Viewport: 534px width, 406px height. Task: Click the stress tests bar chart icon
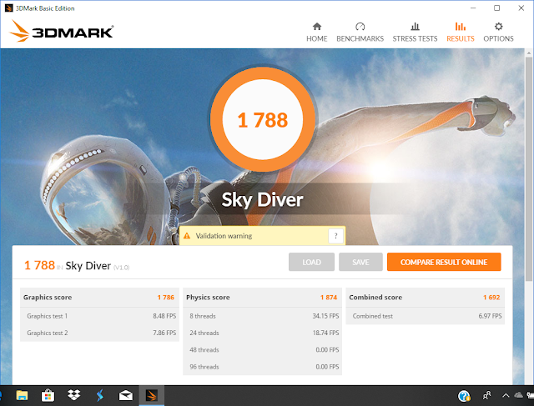click(415, 27)
